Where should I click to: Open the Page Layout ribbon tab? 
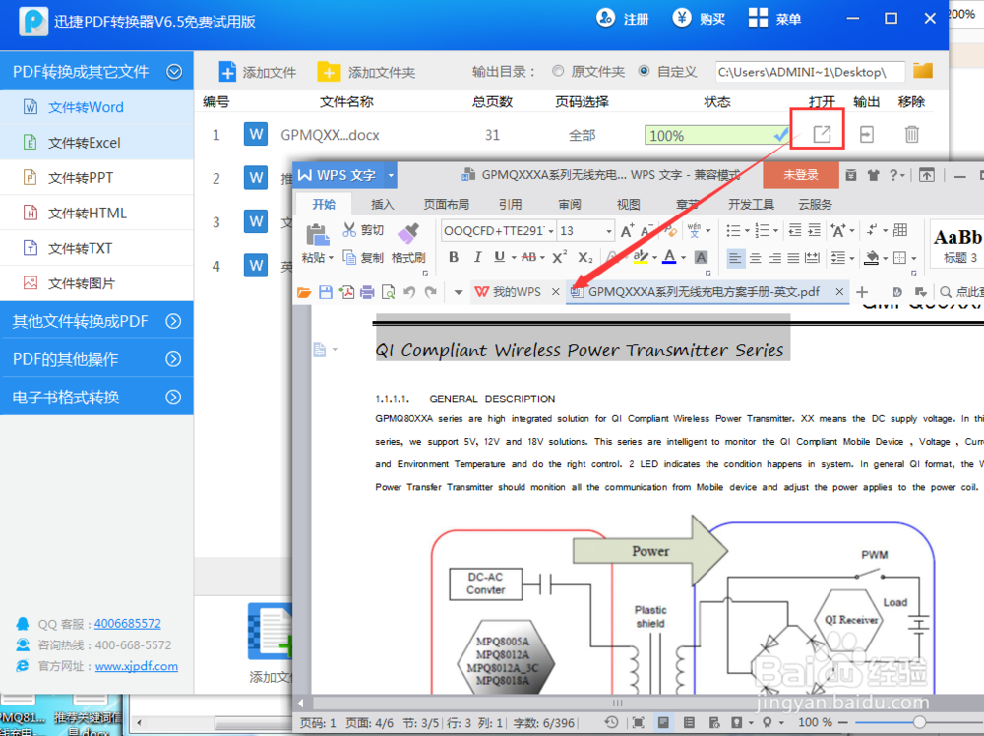[x=446, y=204]
